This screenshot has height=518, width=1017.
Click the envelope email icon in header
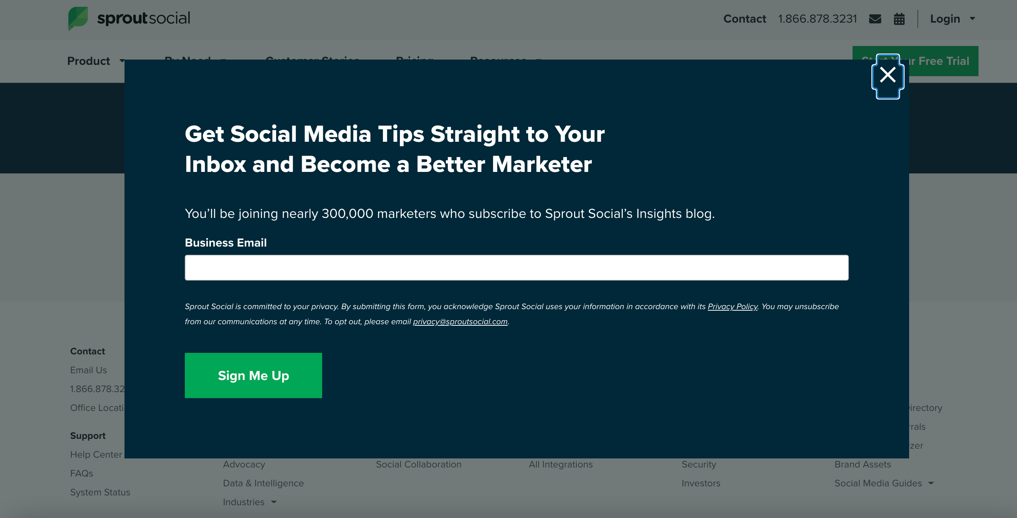(x=875, y=19)
